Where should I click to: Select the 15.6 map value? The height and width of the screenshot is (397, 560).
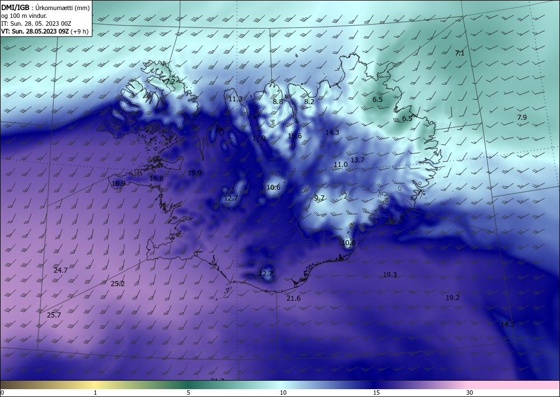[295, 136]
